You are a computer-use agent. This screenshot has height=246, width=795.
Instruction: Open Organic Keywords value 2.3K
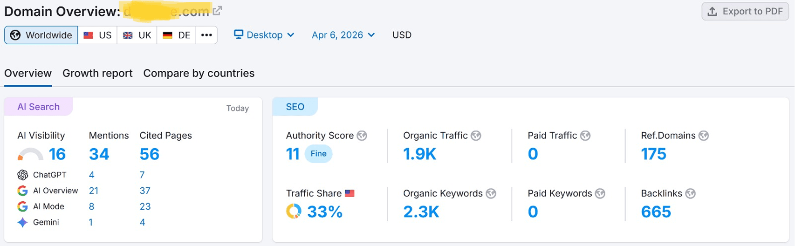(x=421, y=212)
